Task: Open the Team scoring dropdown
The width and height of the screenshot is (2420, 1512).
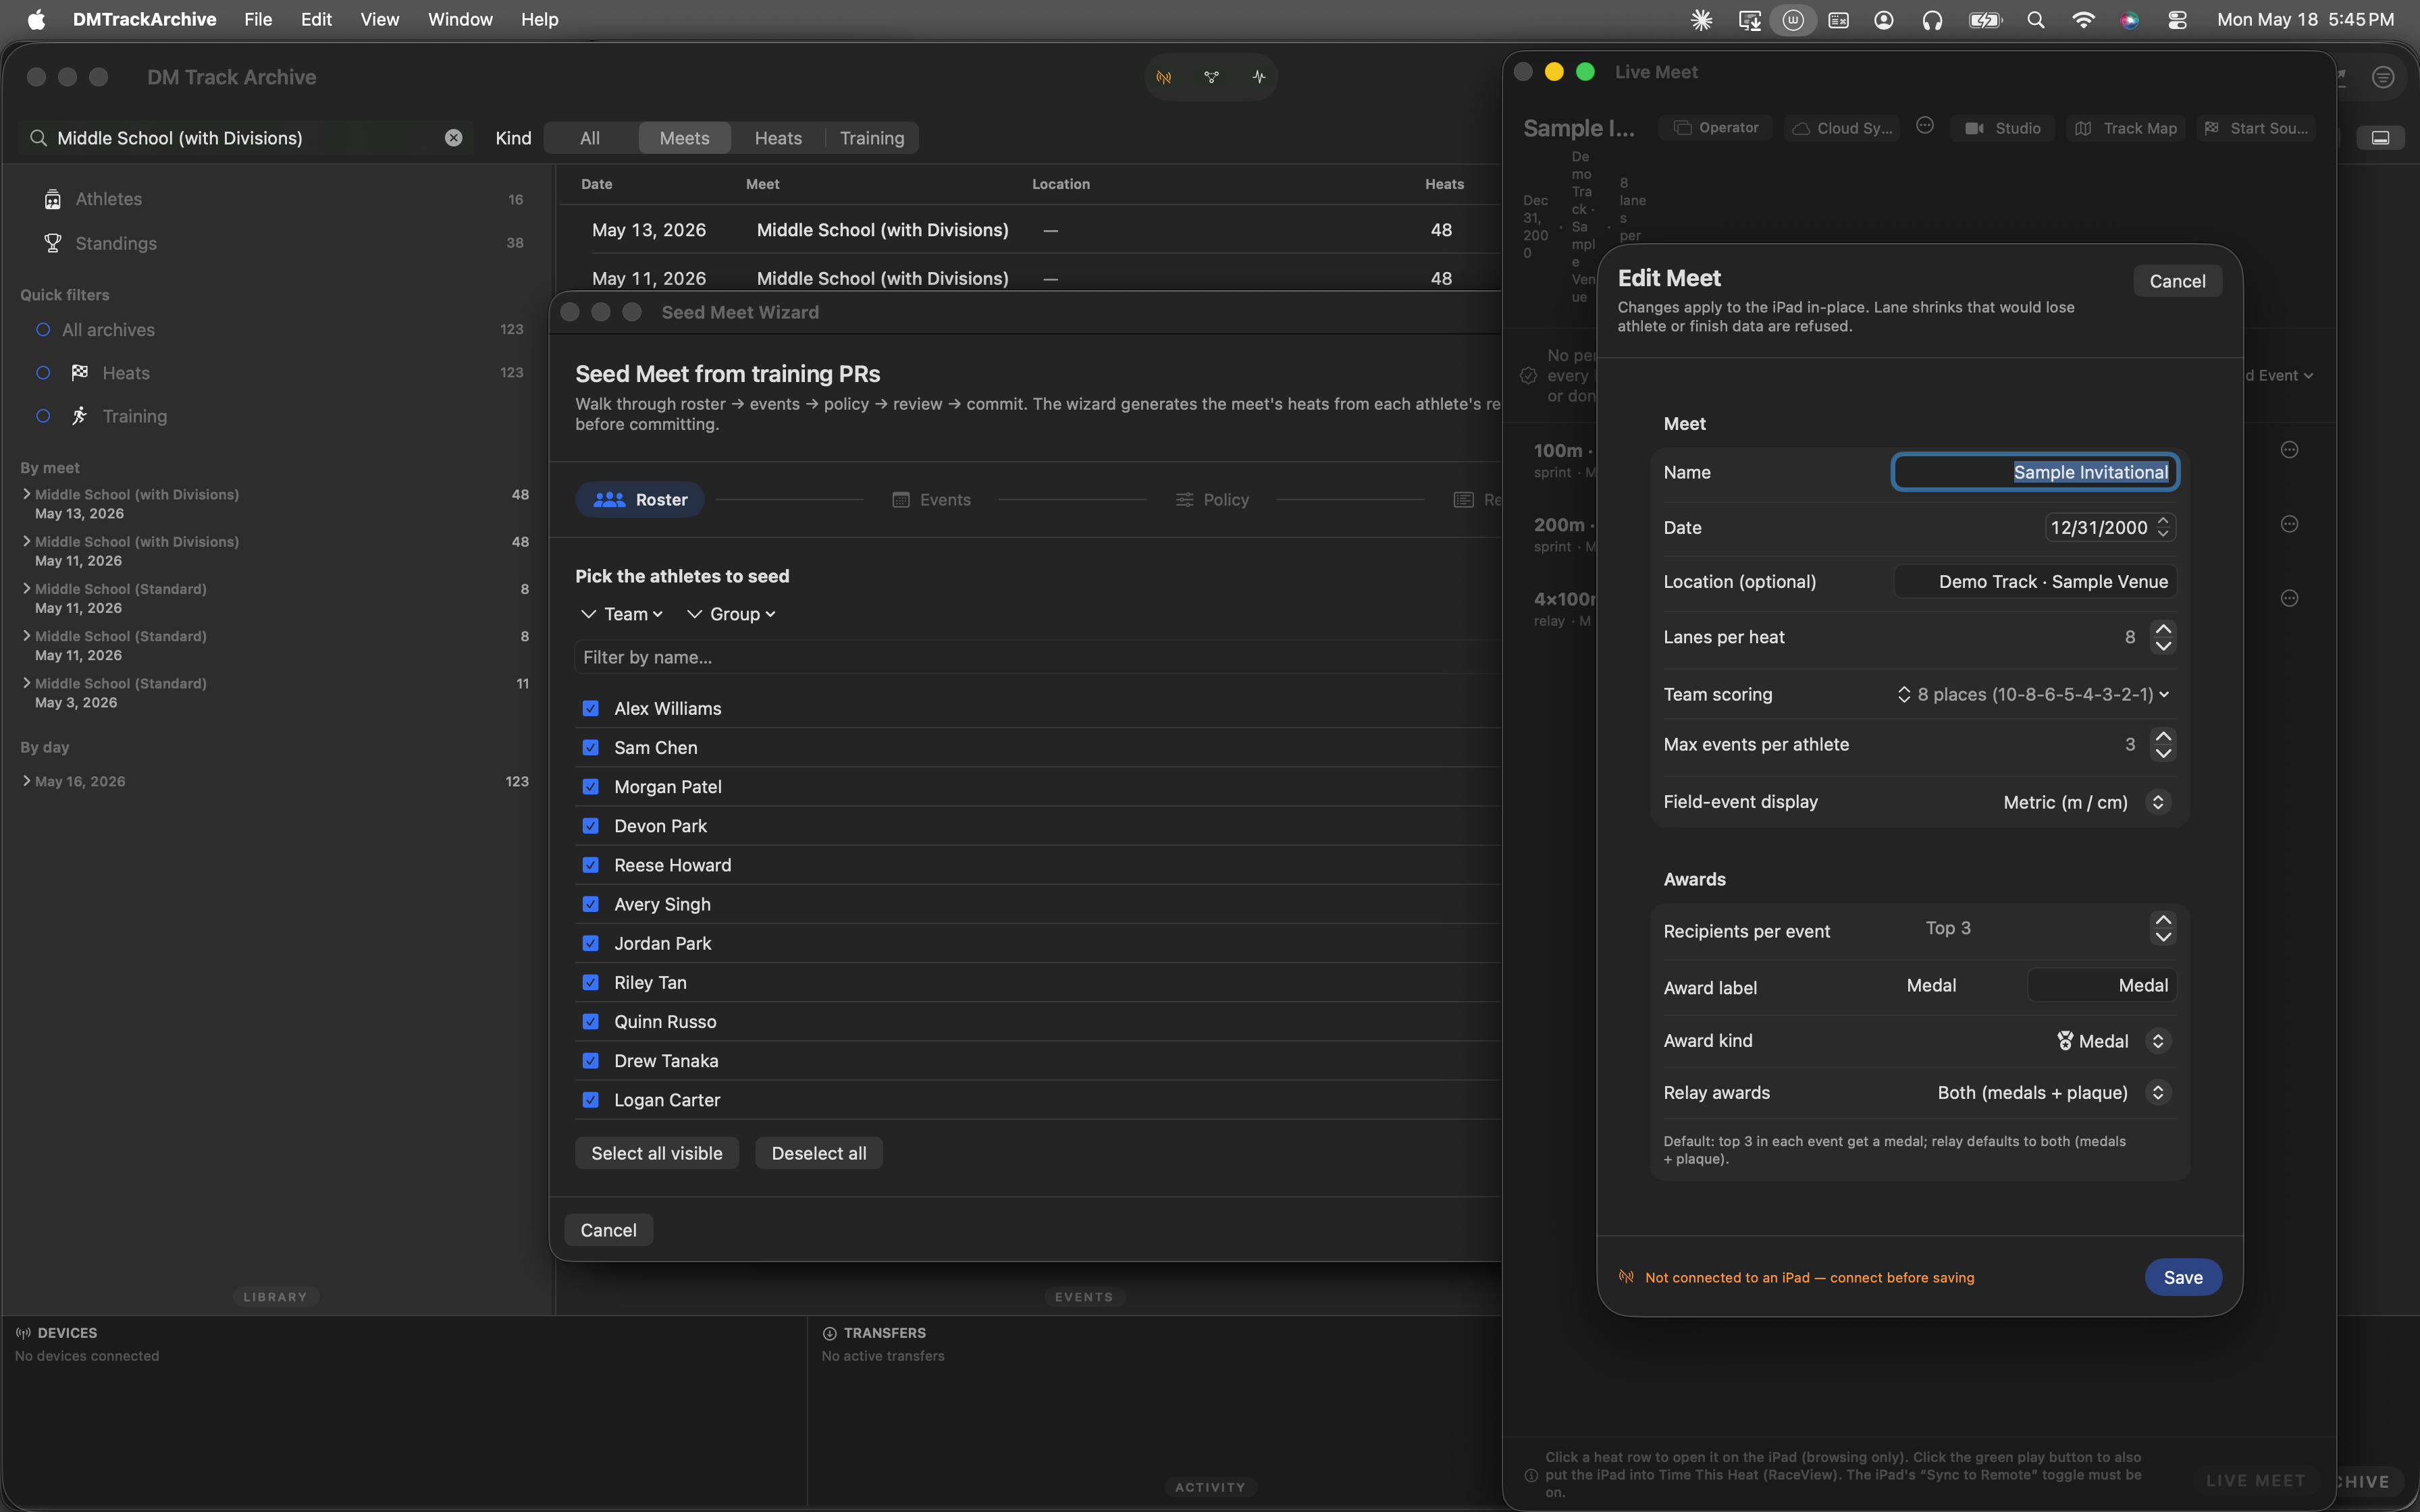Action: [x=2033, y=694]
